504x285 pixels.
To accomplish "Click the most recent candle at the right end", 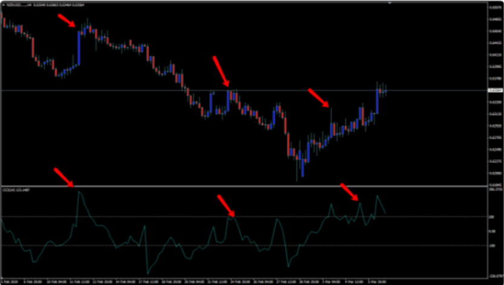I will (x=385, y=90).
